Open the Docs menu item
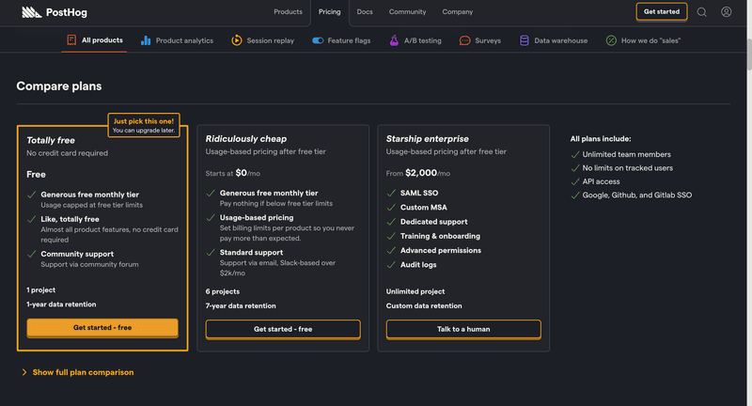 [x=365, y=12]
